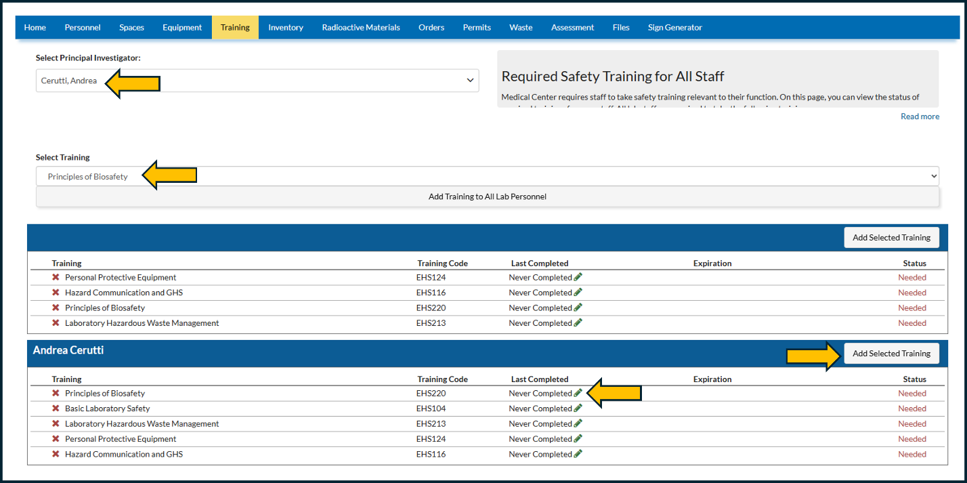Click the Andrea Cerutti section title
Screen dimensions: 967x483
pyautogui.click(x=68, y=350)
